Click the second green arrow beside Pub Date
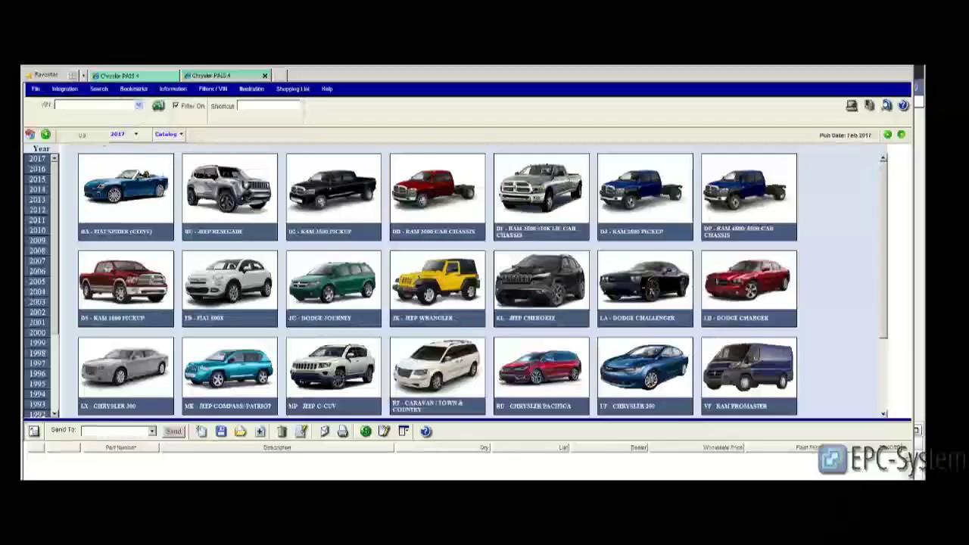 pos(901,135)
